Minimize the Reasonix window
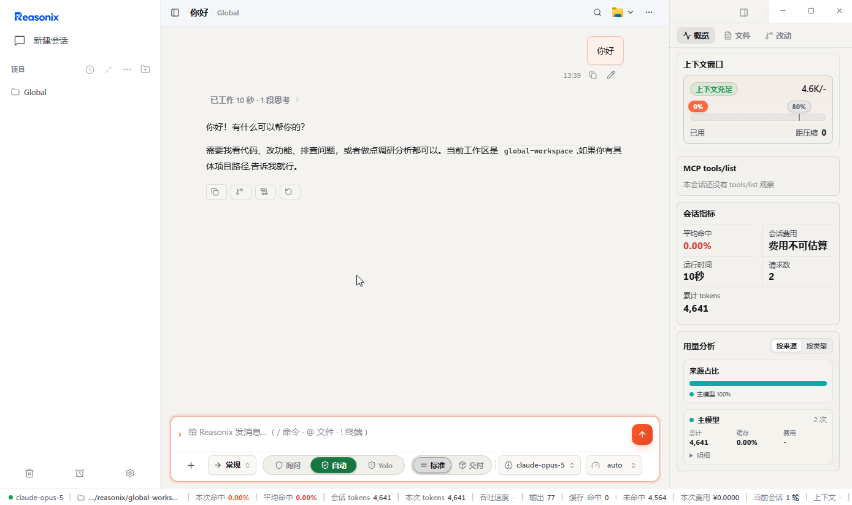 point(783,11)
